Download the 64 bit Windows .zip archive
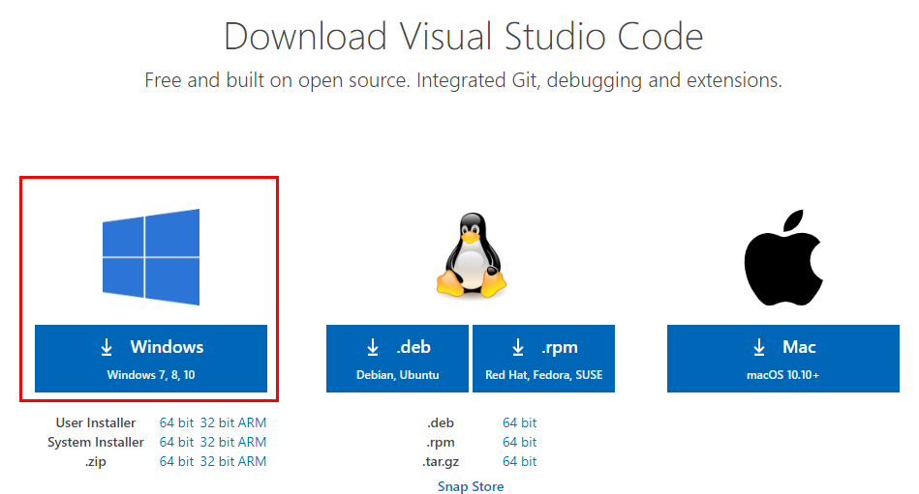This screenshot has width=919, height=494. [176, 461]
